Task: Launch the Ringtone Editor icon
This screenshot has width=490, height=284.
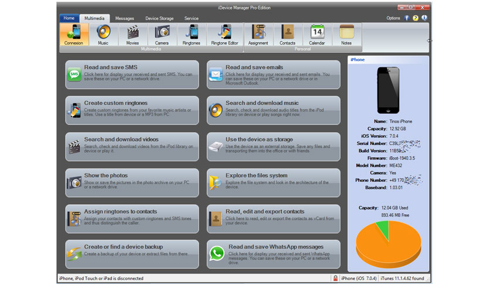Action: pyautogui.click(x=224, y=35)
